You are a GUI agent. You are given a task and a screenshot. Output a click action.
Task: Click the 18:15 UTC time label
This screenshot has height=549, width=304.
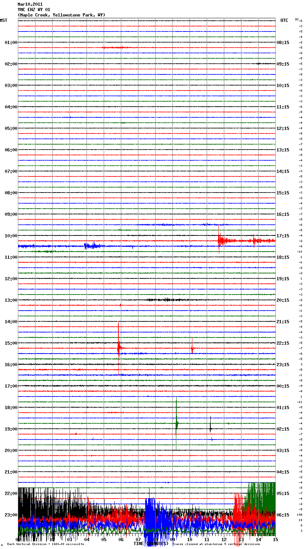(283, 257)
